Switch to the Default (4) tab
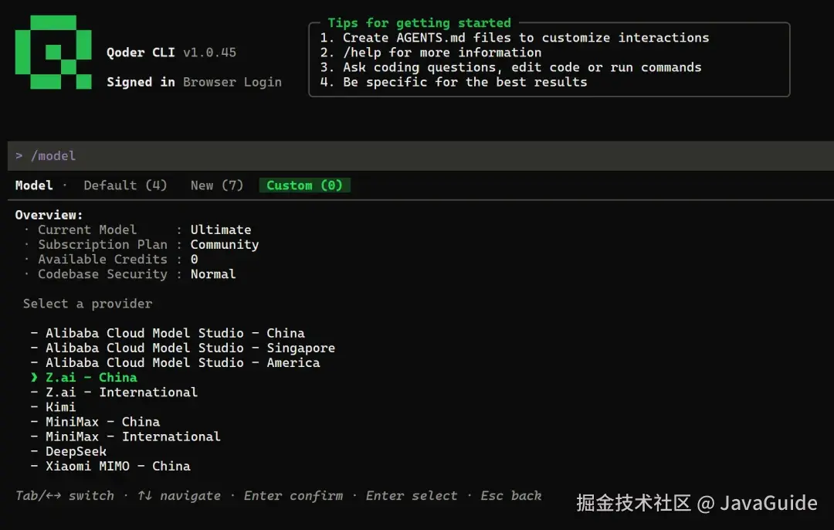The width and height of the screenshot is (834, 530). pos(125,185)
